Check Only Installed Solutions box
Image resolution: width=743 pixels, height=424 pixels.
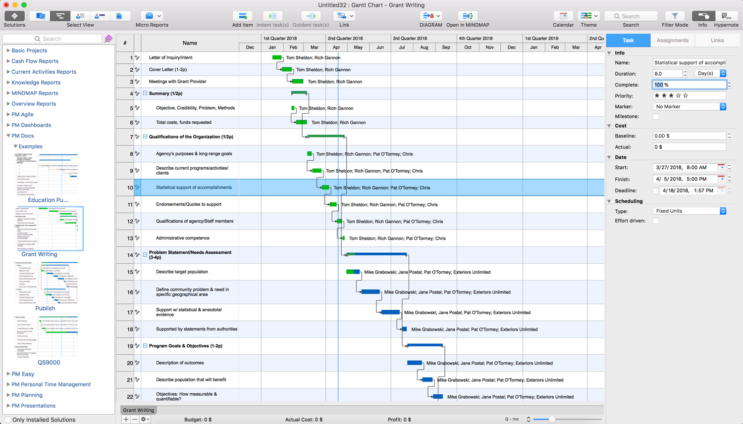(7, 420)
